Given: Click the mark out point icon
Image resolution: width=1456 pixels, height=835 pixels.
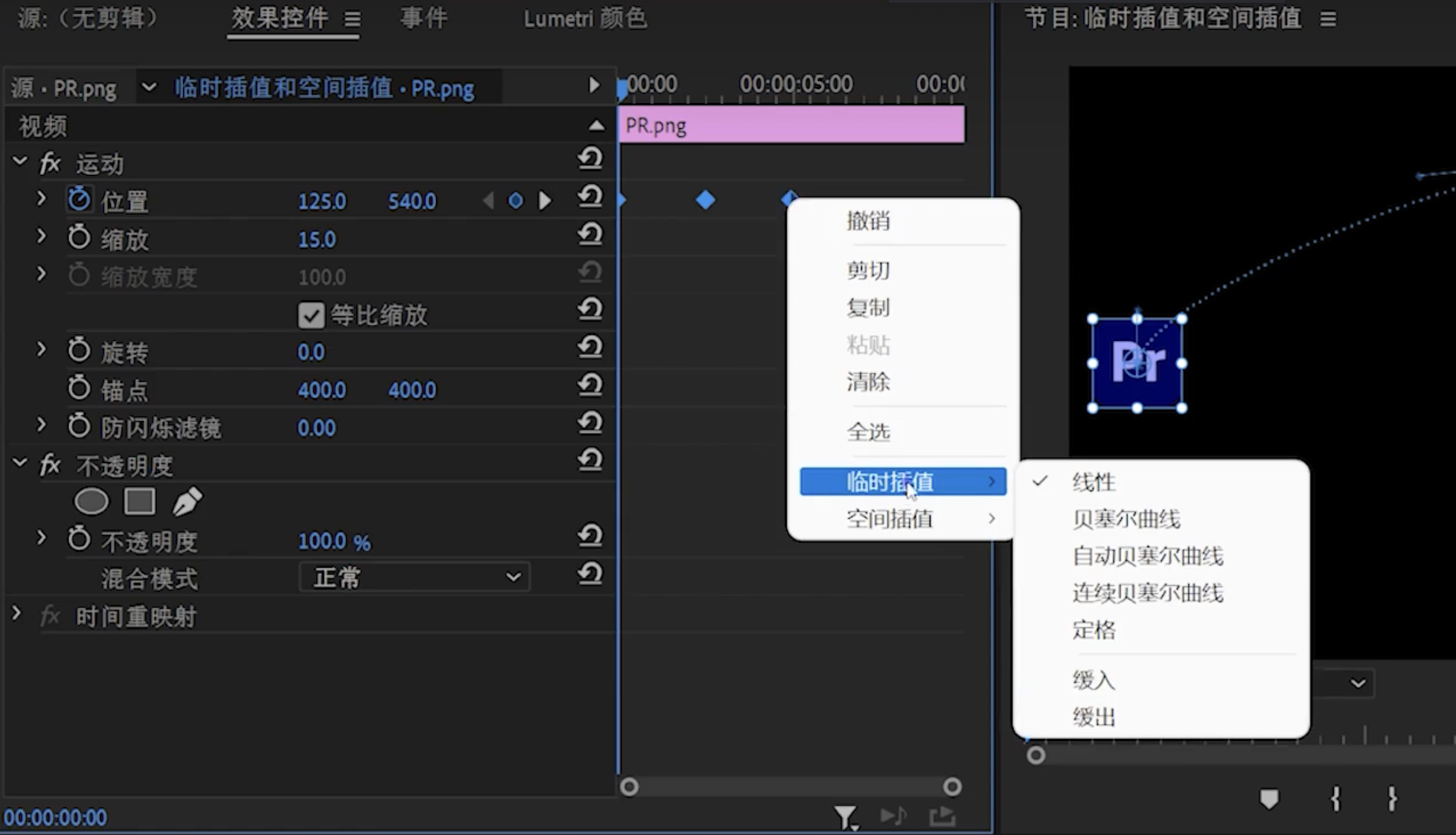Looking at the screenshot, I should [x=1390, y=799].
